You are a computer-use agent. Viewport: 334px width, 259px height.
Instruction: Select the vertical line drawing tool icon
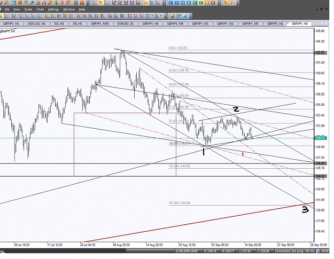pos(40,16)
